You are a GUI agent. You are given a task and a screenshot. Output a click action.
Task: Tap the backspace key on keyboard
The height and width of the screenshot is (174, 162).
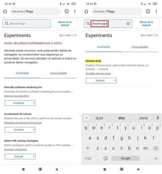click(156, 148)
